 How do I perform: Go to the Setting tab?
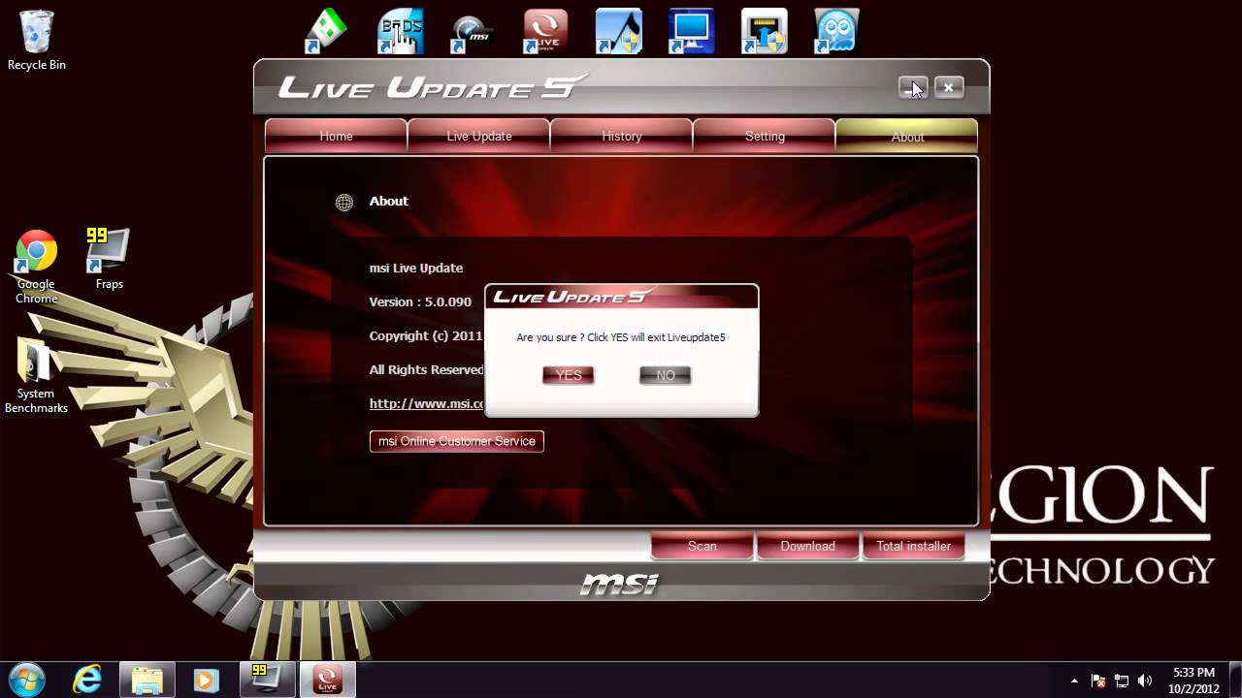(x=765, y=136)
